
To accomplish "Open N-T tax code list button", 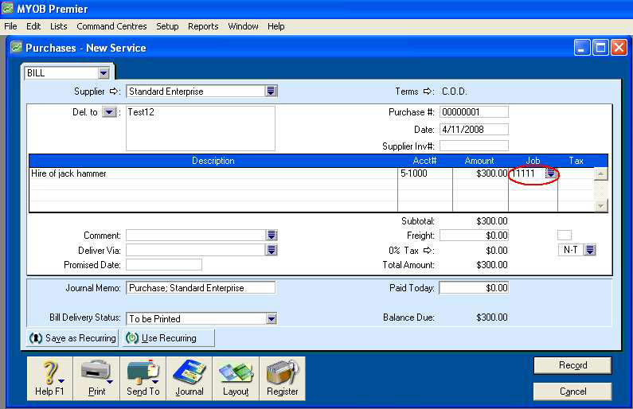I will click(590, 250).
